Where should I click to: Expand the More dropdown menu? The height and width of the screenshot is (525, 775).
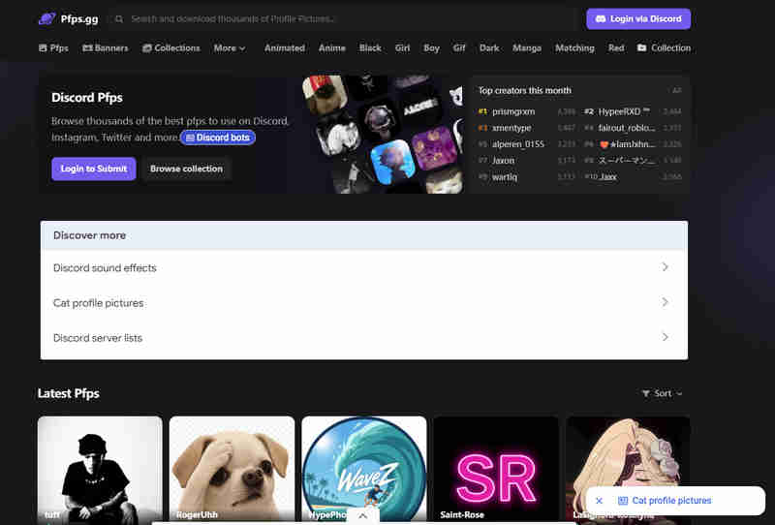(230, 48)
